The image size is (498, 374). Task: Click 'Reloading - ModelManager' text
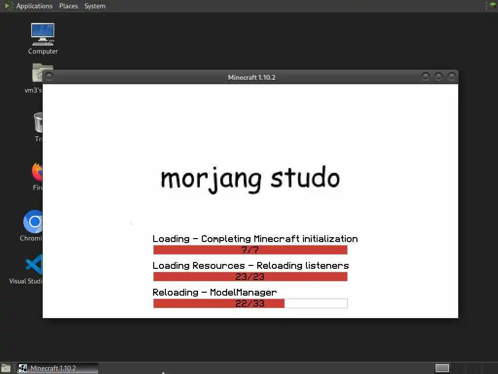(214, 292)
